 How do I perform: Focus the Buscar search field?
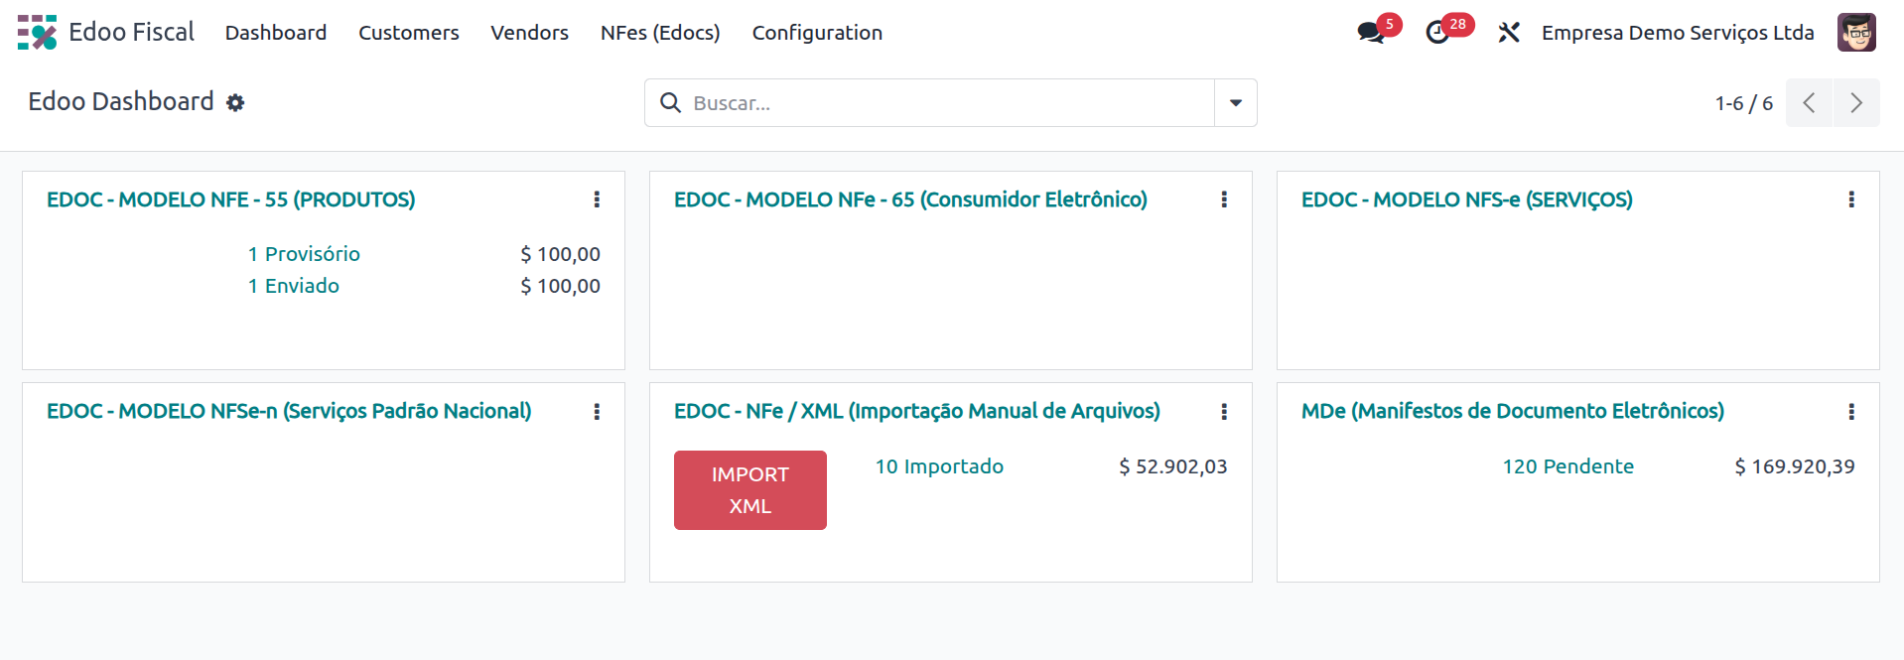tap(948, 103)
